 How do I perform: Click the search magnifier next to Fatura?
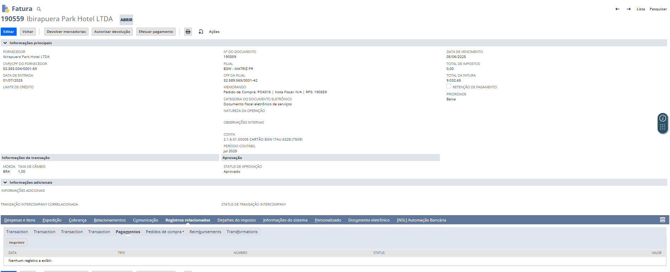click(x=39, y=9)
